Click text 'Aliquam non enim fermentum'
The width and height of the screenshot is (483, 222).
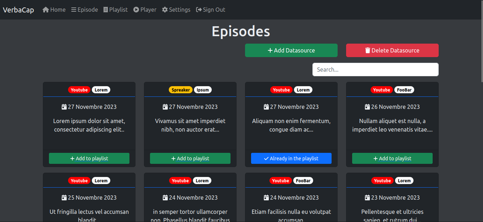pos(290,121)
